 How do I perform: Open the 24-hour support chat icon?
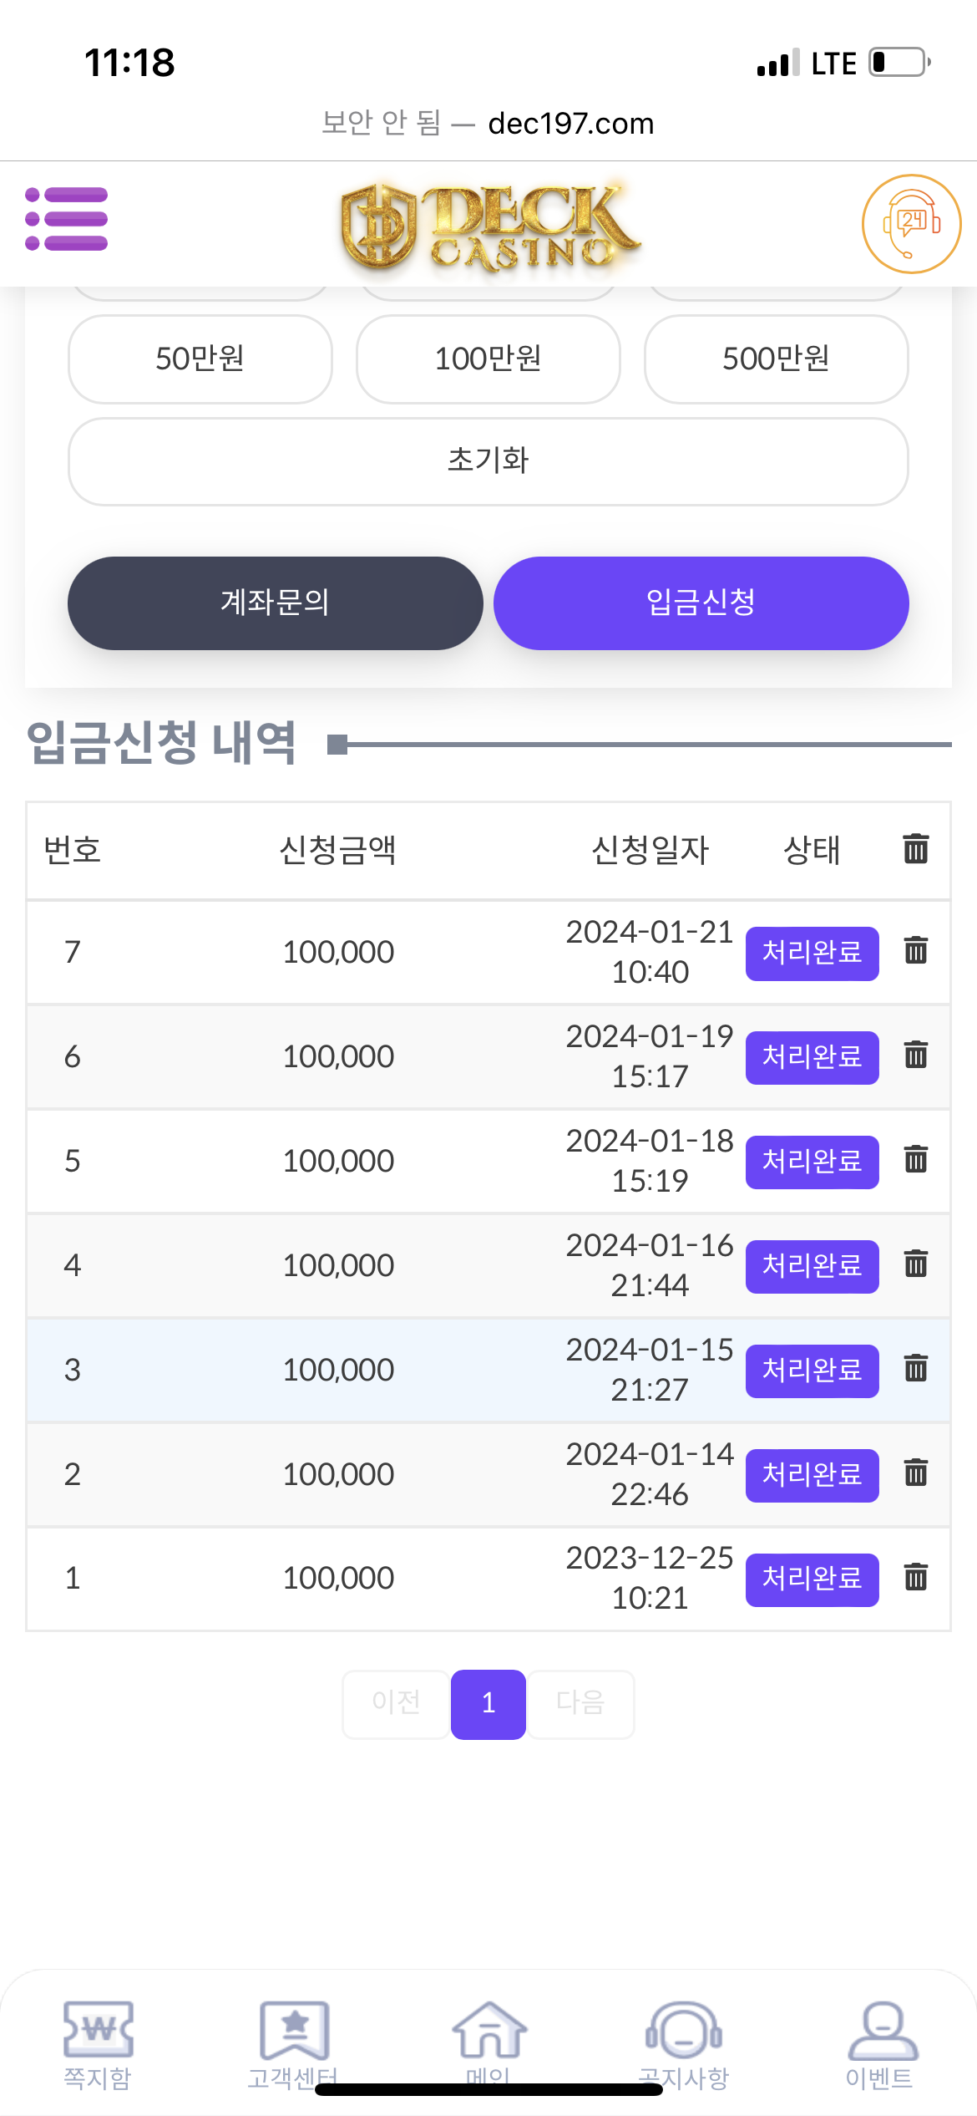pos(911,223)
